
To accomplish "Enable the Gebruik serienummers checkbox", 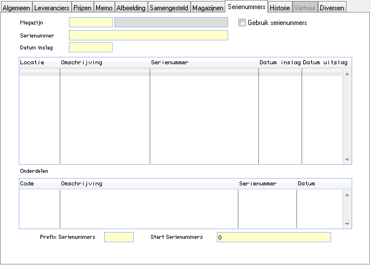I will (x=242, y=23).
